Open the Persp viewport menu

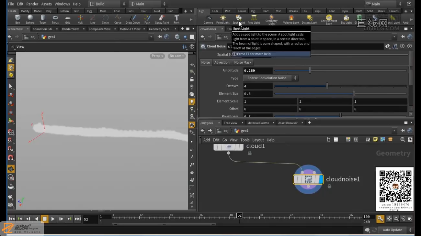[x=157, y=56]
